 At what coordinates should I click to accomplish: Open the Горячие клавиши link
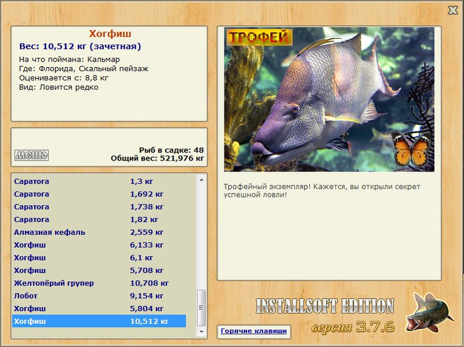(253, 331)
